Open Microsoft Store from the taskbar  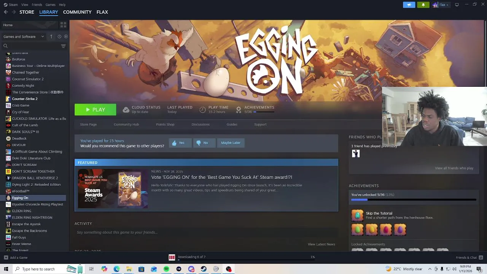coord(141,269)
